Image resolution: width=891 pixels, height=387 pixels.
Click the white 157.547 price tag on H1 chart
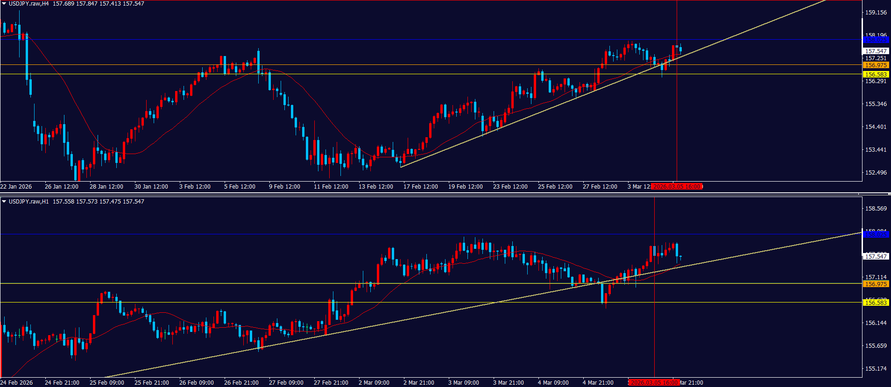(x=876, y=256)
